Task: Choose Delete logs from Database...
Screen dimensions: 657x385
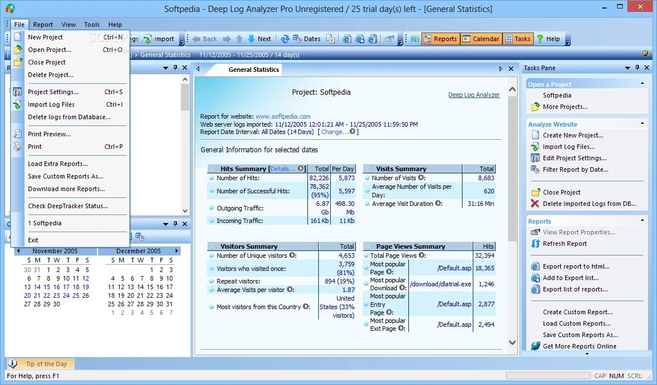Action: click(x=70, y=117)
